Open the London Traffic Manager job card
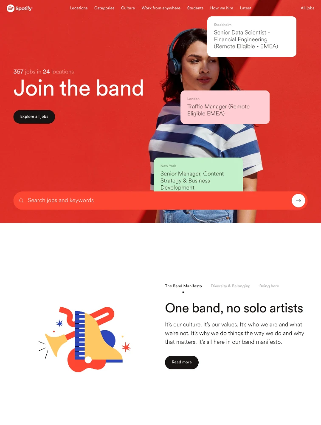 pos(225,108)
